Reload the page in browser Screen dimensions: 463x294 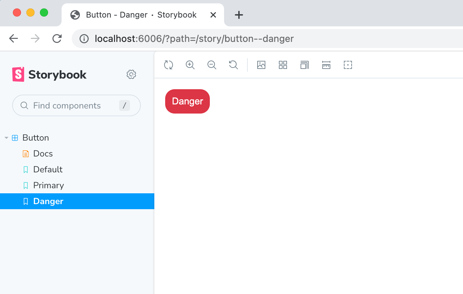pos(57,38)
